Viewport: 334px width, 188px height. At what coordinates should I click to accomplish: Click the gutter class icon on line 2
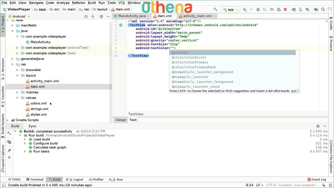click(x=121, y=25)
